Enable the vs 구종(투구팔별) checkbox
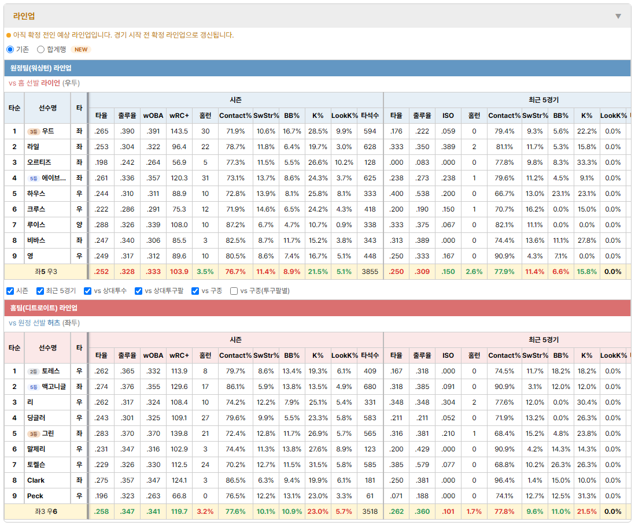The width and height of the screenshot is (635, 526). point(234,291)
